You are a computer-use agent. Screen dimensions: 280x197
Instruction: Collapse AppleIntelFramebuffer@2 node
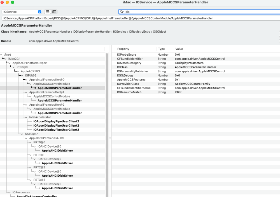coord(26,105)
